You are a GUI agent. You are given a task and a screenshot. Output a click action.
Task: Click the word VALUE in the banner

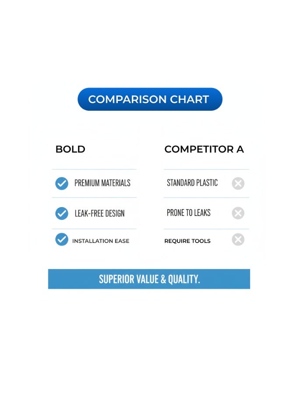click(x=147, y=279)
